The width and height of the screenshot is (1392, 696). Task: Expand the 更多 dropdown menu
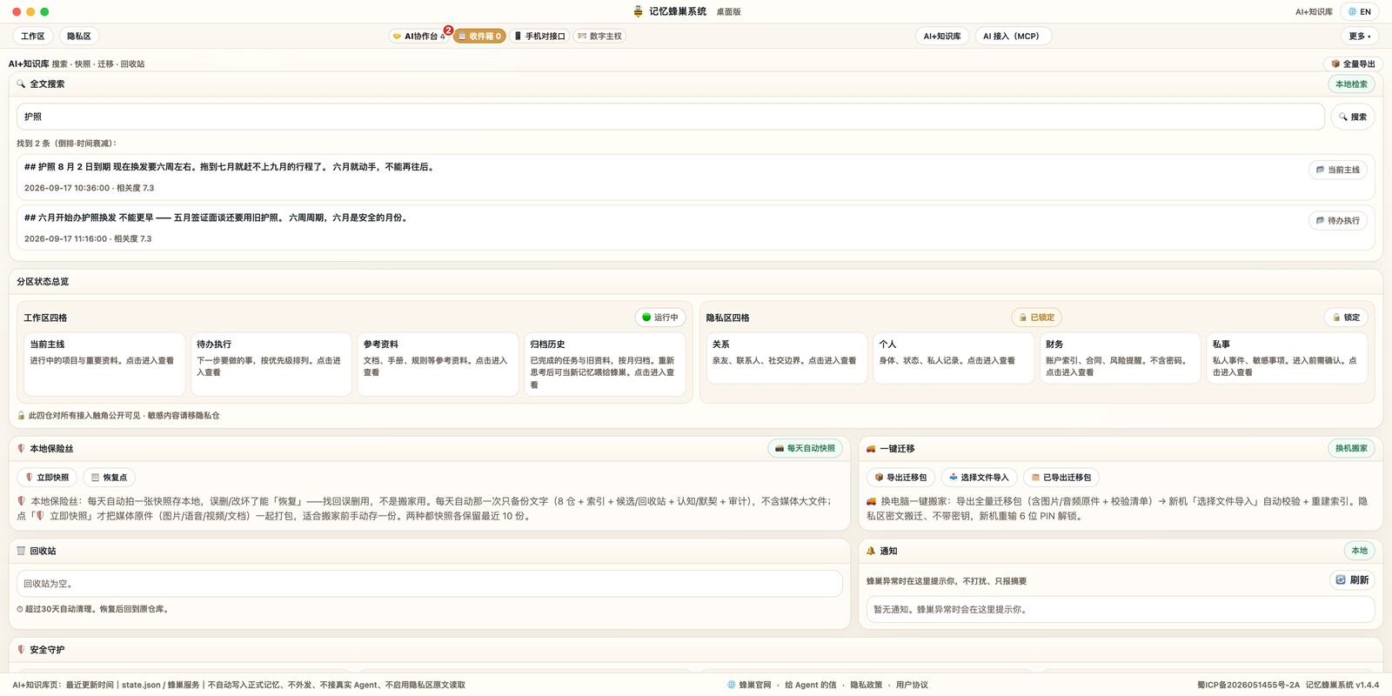tap(1360, 36)
